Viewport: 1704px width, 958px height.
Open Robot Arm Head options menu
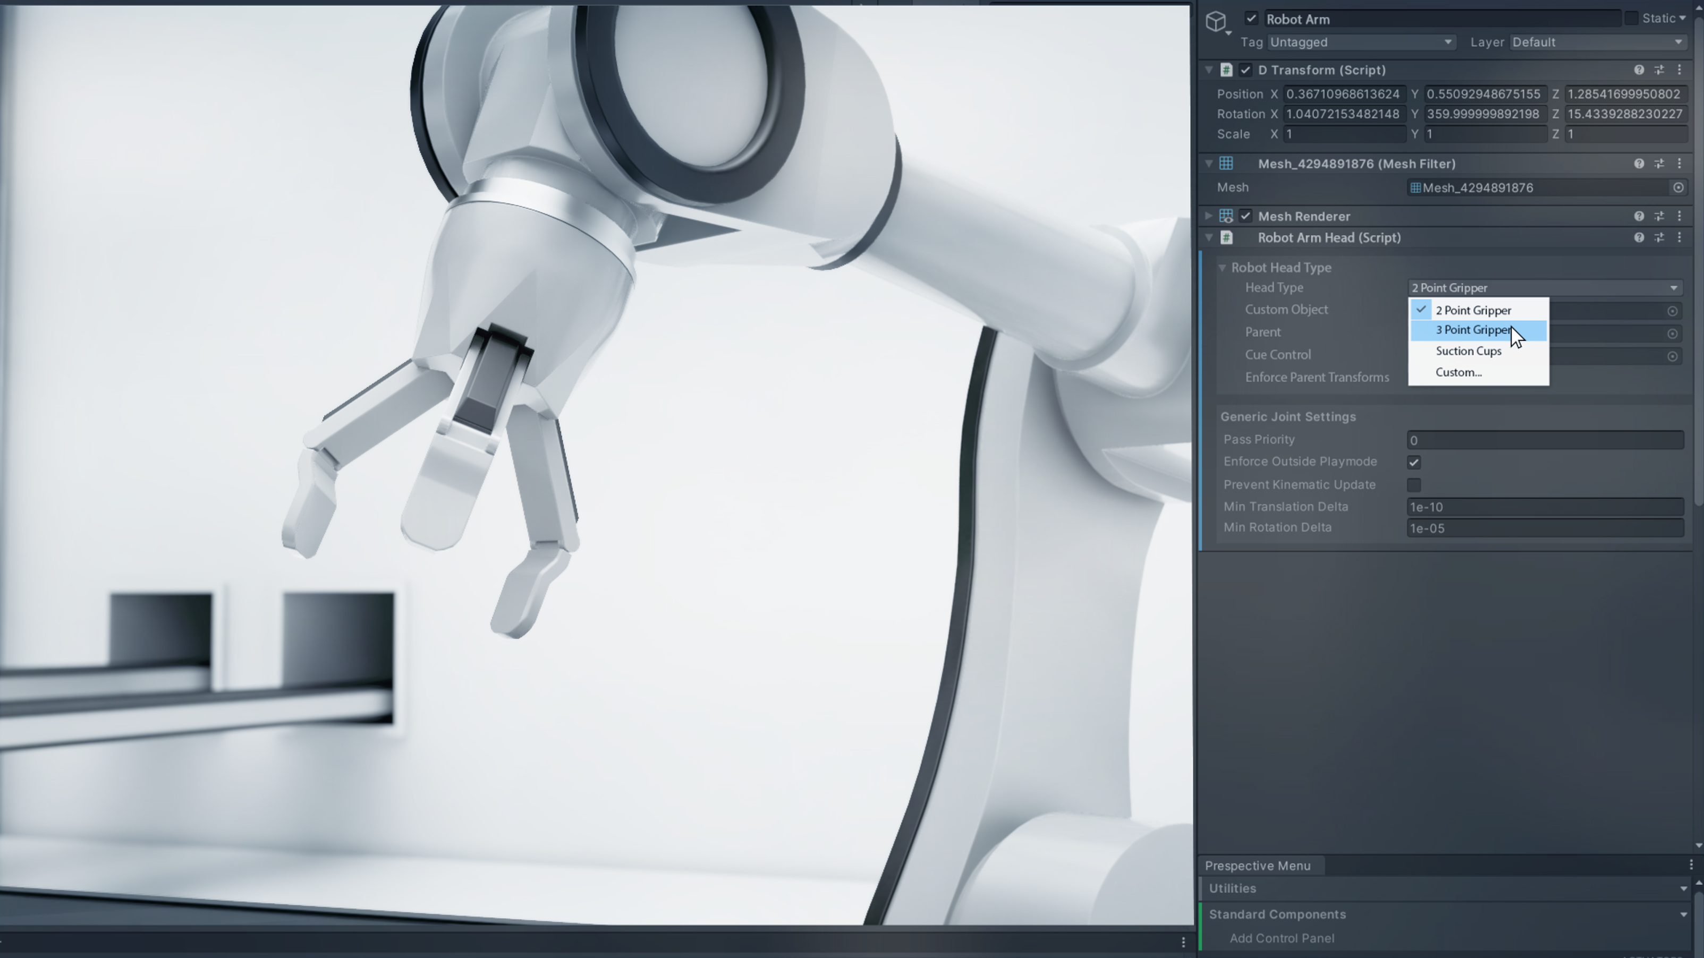click(x=1680, y=237)
